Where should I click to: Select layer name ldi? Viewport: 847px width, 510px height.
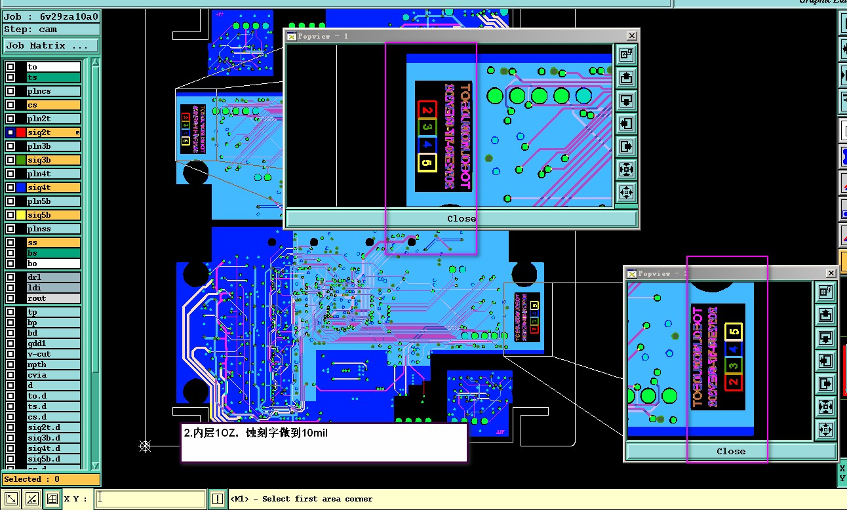pyautogui.click(x=53, y=288)
